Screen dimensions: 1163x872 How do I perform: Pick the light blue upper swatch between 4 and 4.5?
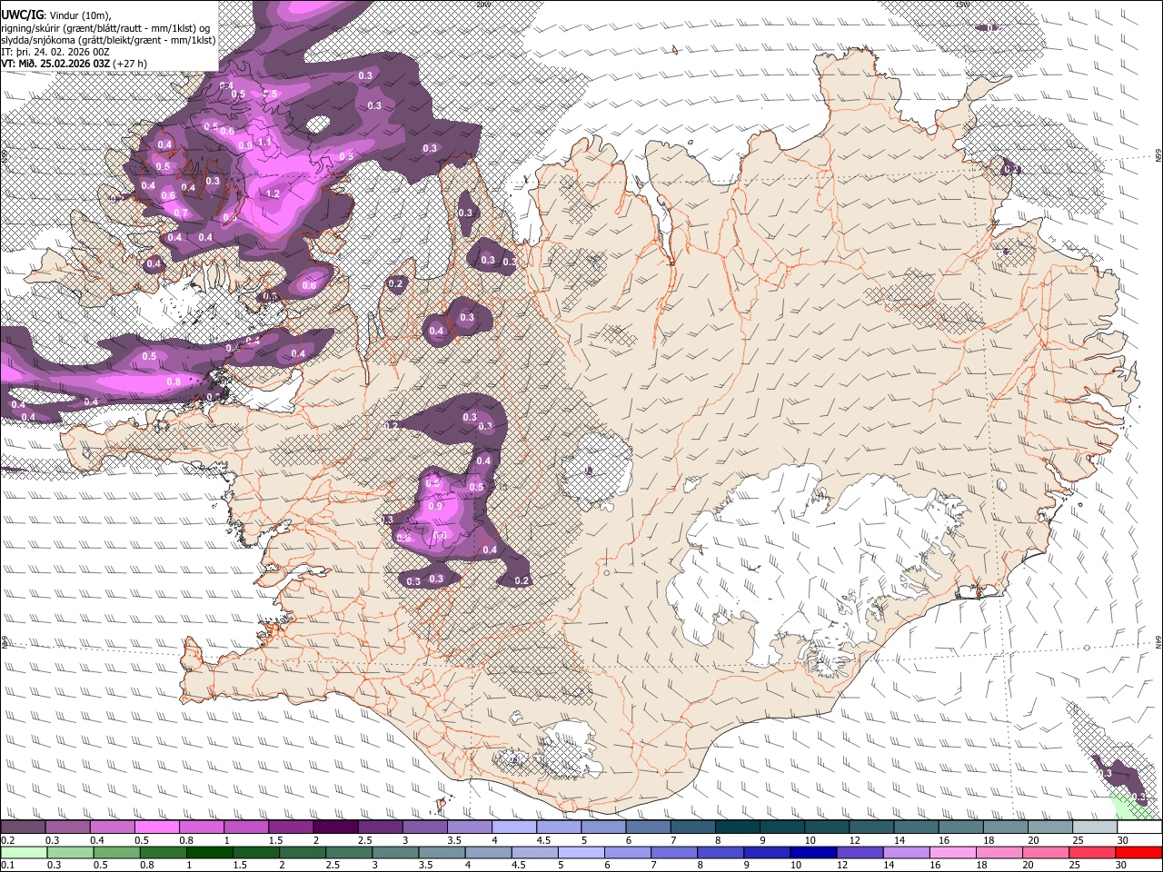[x=514, y=827]
